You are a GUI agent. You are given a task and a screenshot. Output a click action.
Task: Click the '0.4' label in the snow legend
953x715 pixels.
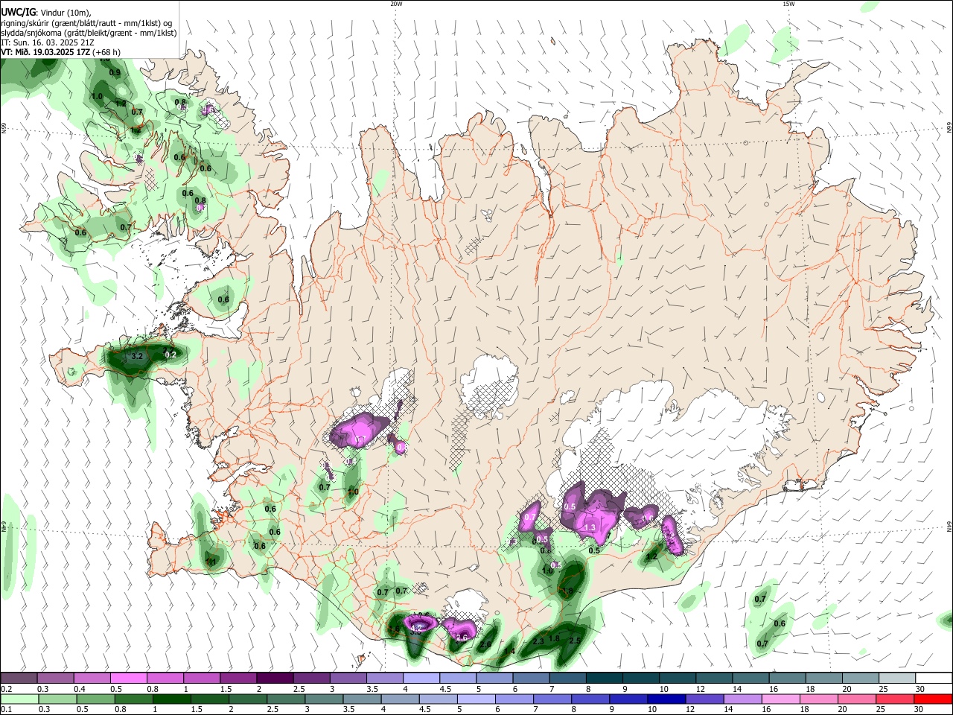click(80, 689)
